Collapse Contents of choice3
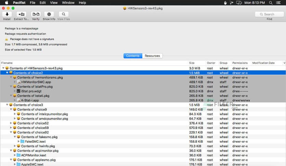 7,105
